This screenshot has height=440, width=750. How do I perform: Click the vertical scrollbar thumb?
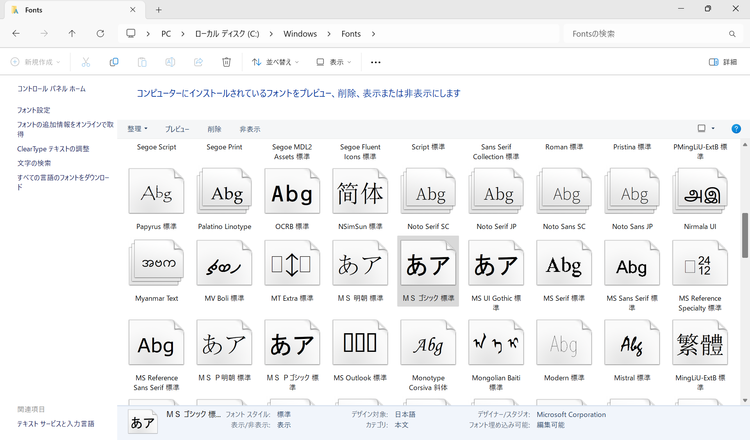(745, 235)
